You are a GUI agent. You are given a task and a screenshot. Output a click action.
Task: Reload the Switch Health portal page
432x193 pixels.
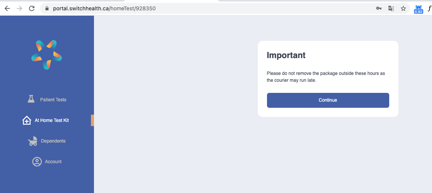point(32,8)
